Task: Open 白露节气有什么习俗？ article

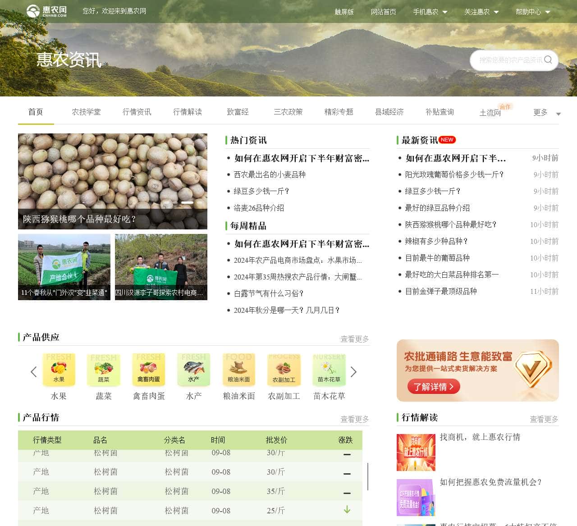Action: 269,293
